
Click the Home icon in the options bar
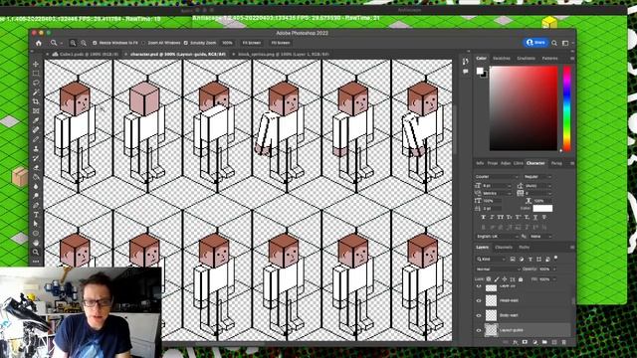coord(39,43)
